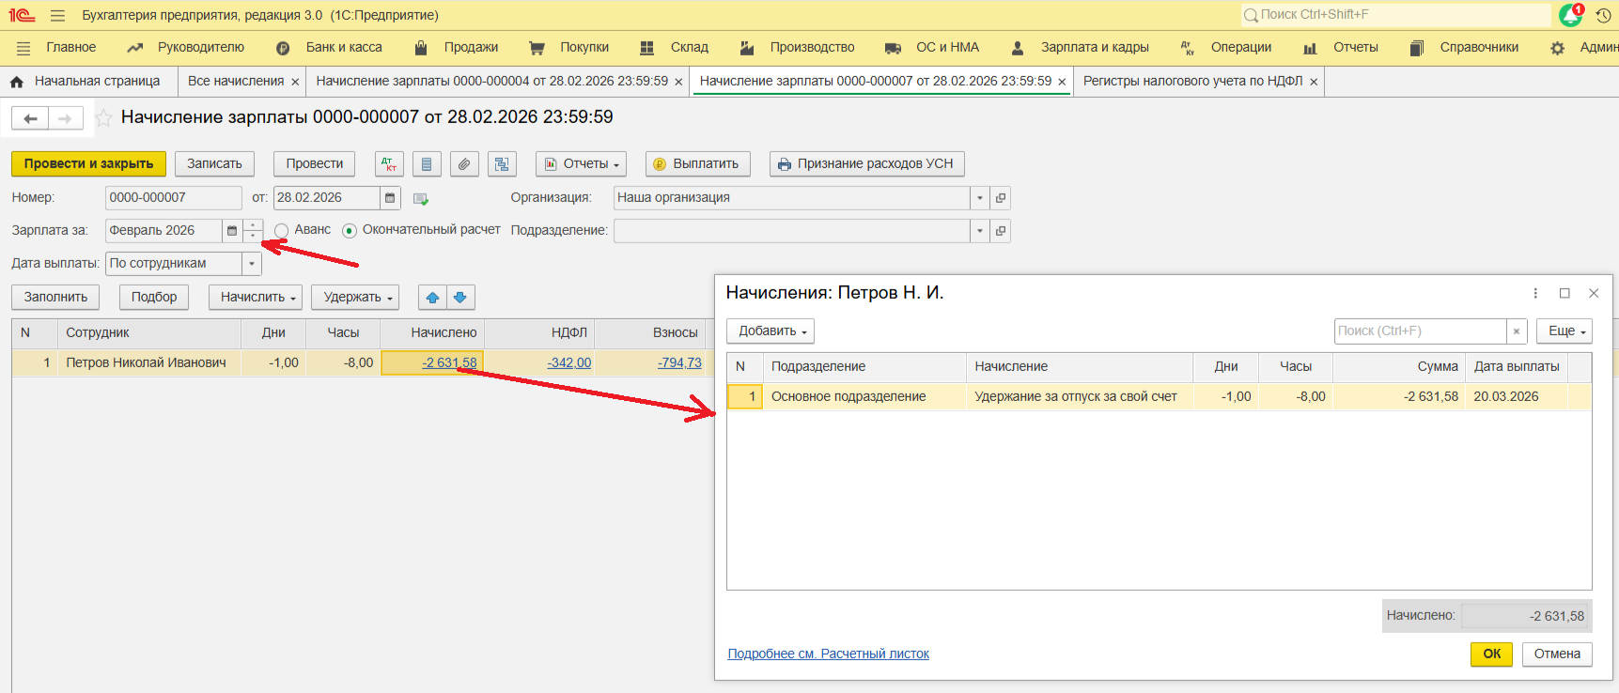Expand the Организация dropdown list

click(980, 198)
